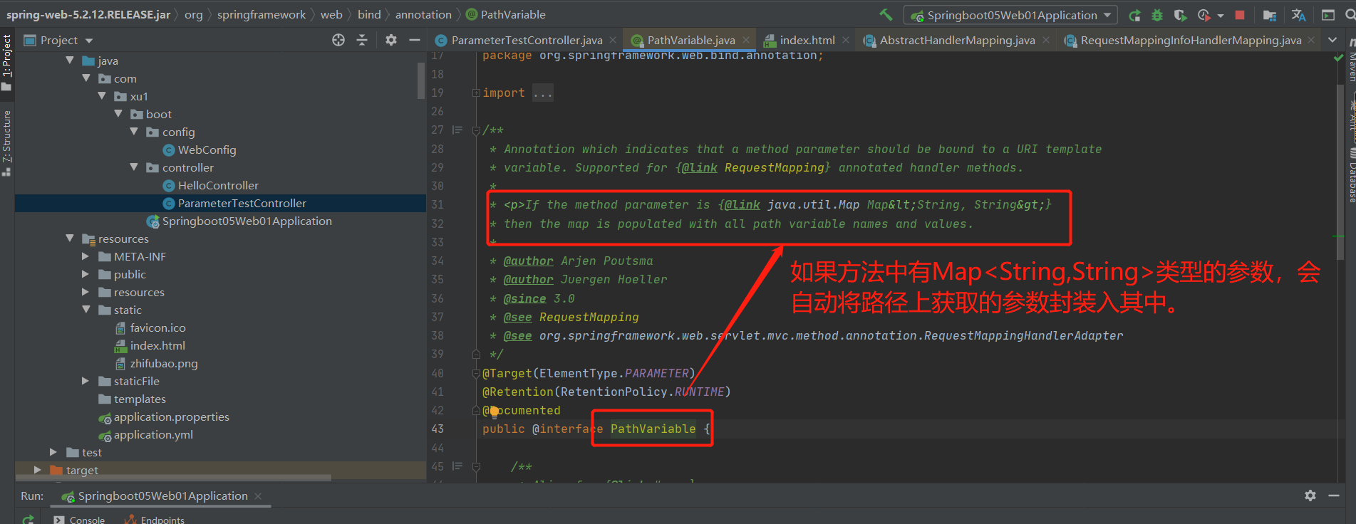The image size is (1356, 524).
Task: Stop the application with the red square
Action: pyautogui.click(x=1240, y=15)
